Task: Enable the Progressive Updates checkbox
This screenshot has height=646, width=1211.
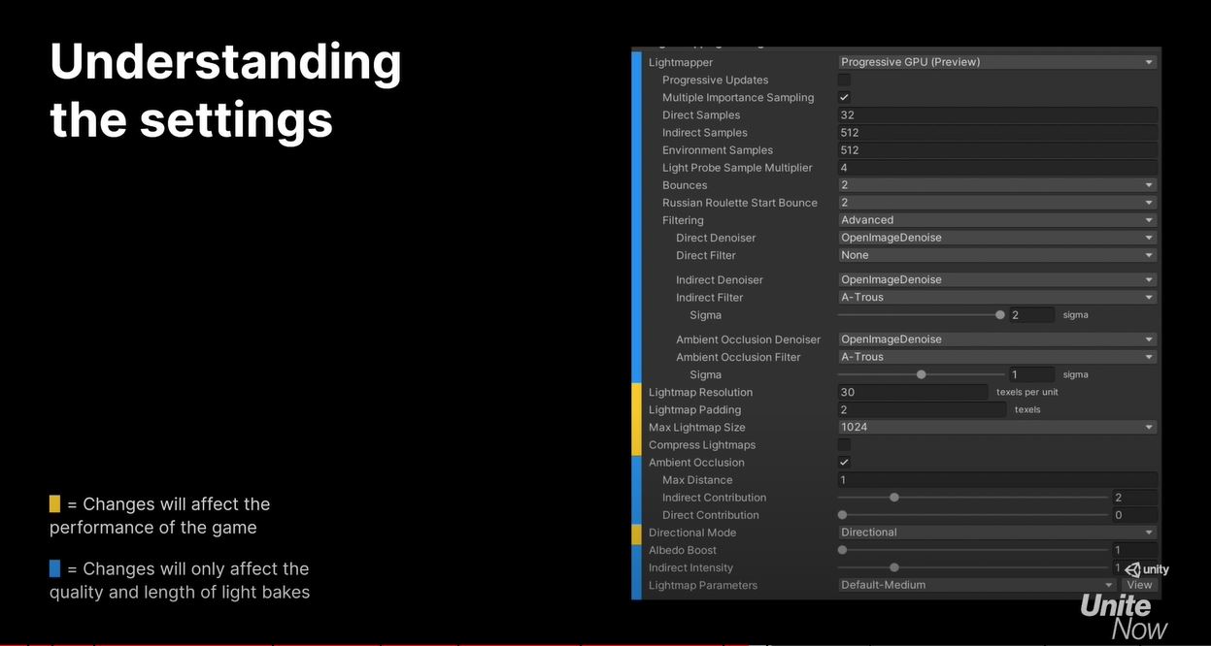Action: pos(844,80)
